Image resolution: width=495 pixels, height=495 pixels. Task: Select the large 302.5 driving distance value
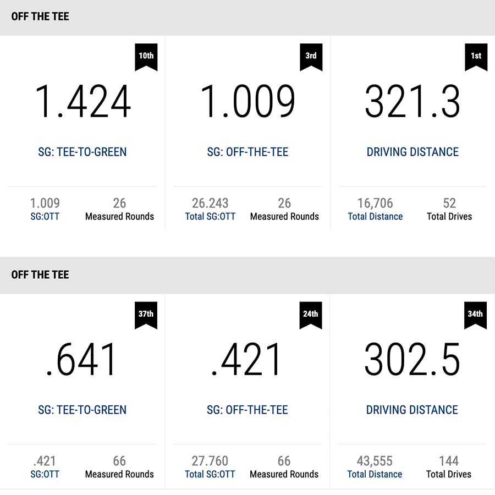tap(412, 360)
